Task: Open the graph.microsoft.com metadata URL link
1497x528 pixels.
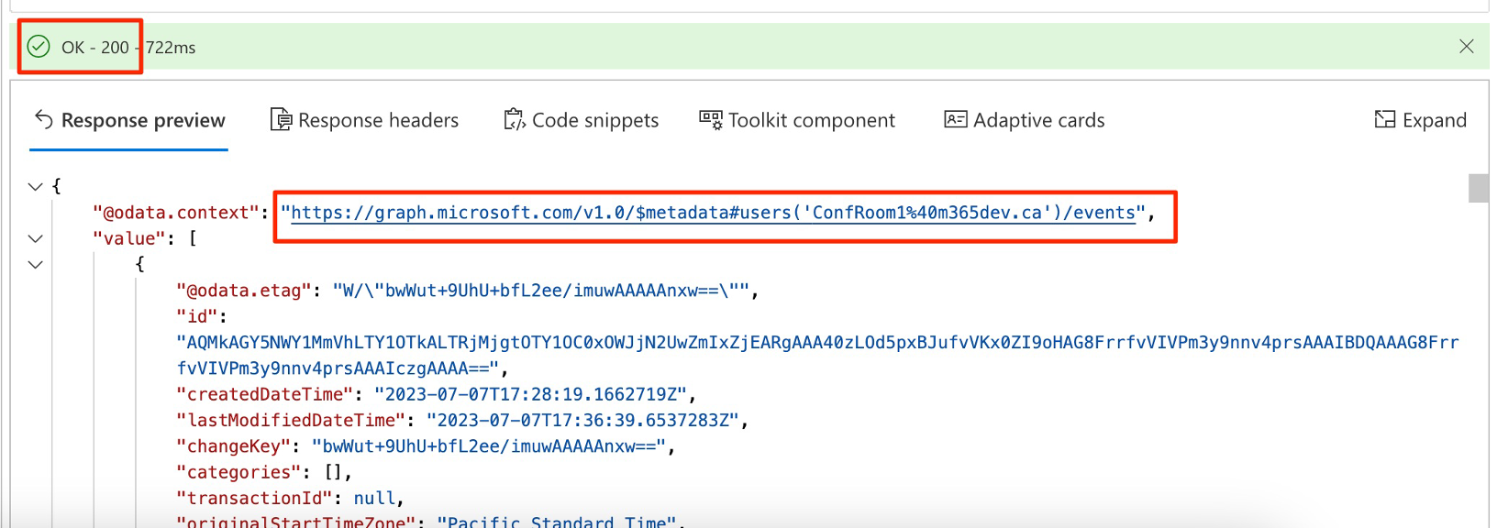Action: [x=711, y=213]
